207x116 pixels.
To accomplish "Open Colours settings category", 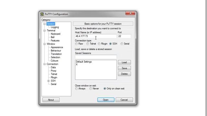I will 54,61.
